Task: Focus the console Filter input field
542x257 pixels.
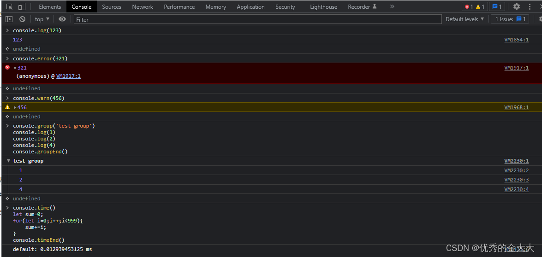Action: 257,19
